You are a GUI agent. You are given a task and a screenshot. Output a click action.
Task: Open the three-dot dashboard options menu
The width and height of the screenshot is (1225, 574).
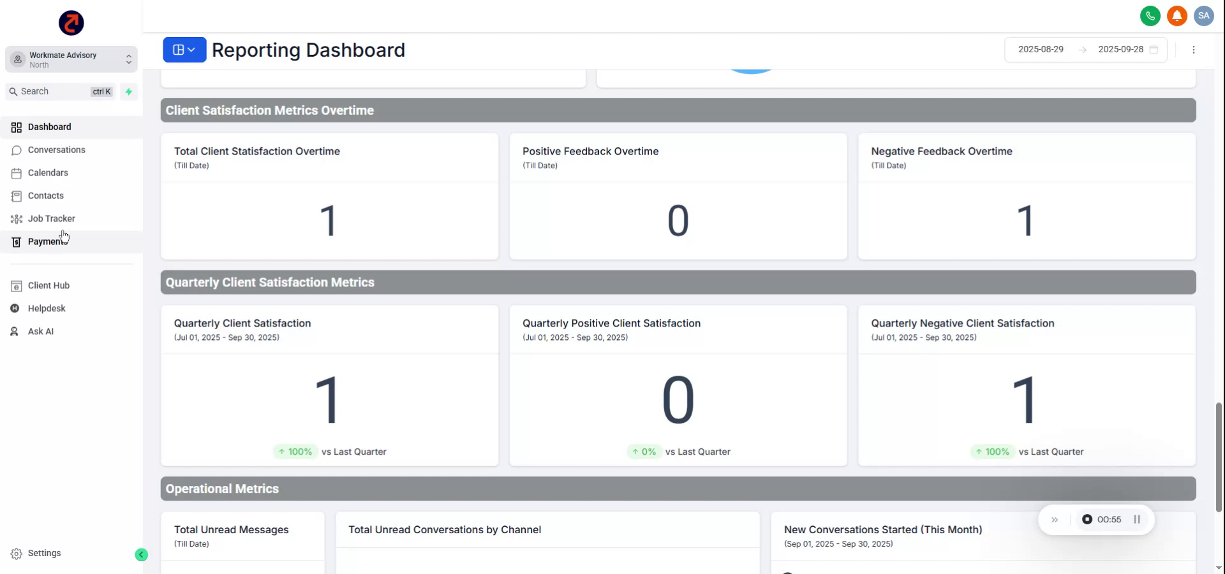coord(1193,50)
